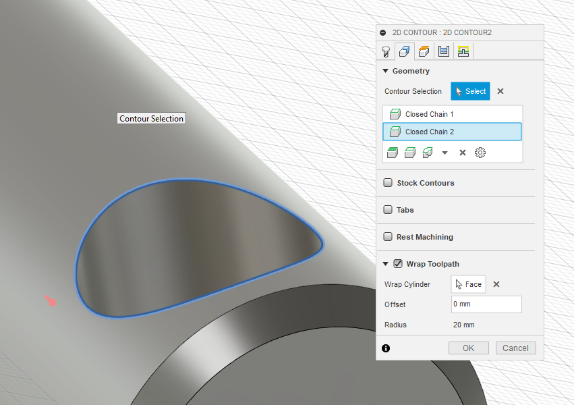Open the Passes tab in the dialog
This screenshot has height=405, width=574.
tap(442, 51)
